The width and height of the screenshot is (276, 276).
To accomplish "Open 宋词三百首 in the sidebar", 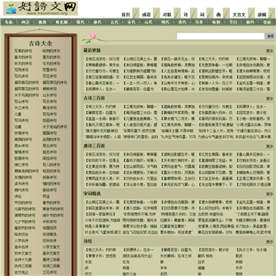I will pyautogui.click(x=51, y=266).
